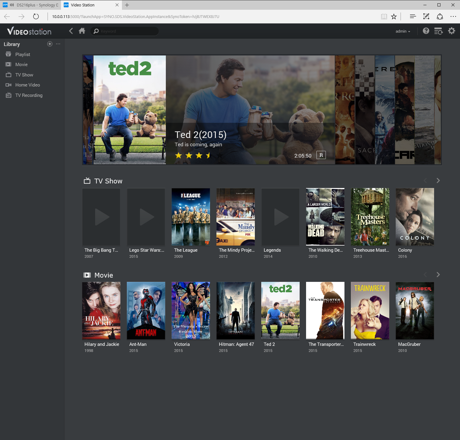Show next Movie items with right arrow
This screenshot has width=460, height=440.
tap(438, 275)
